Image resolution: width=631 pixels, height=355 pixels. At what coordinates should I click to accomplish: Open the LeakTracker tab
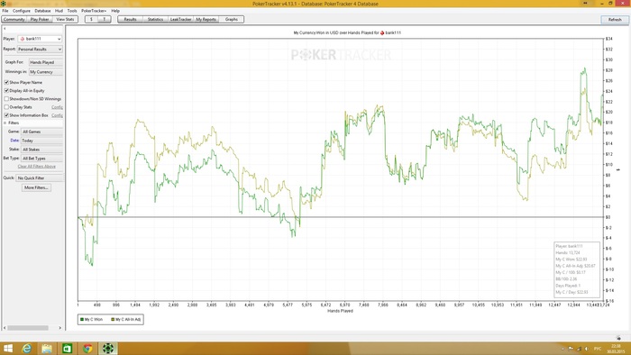click(180, 19)
